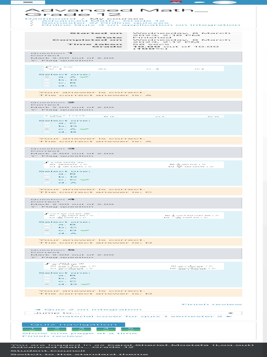Open Advanced Math_ Grade 12 link in footer

(x=72, y=347)
